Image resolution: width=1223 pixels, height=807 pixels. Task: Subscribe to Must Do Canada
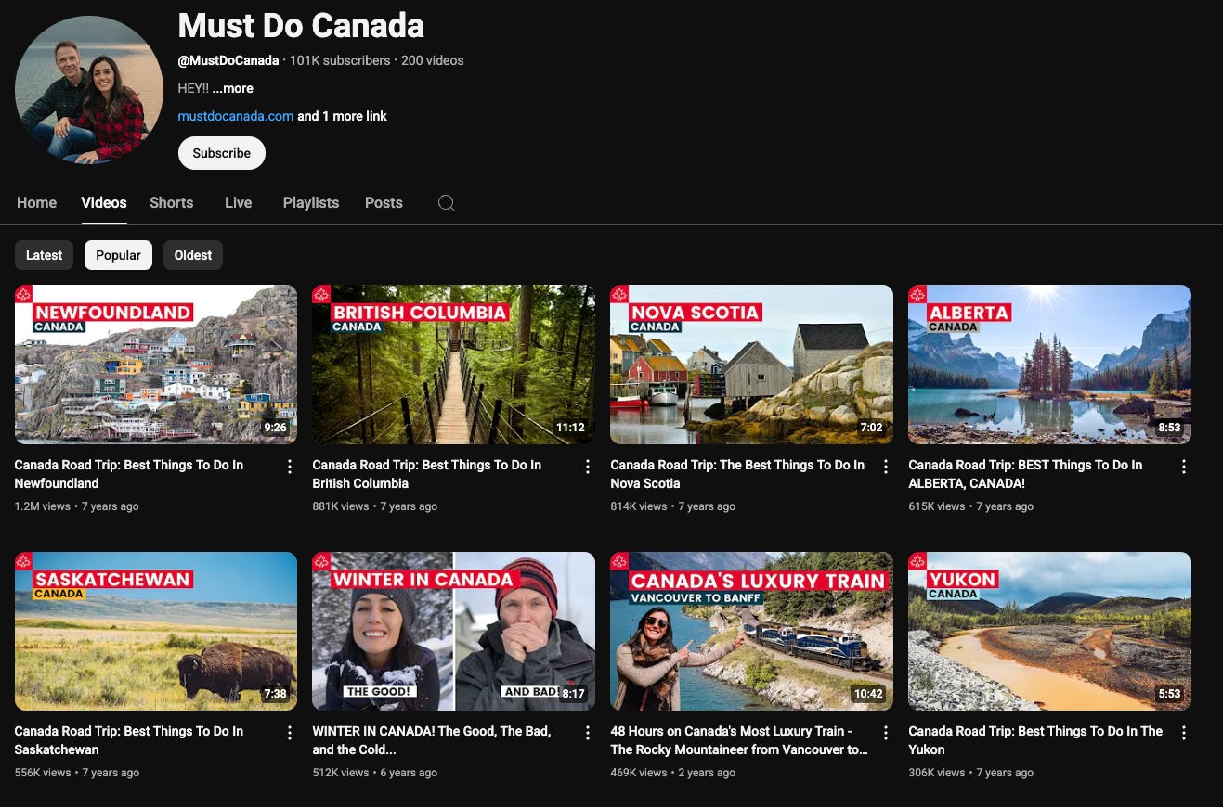pos(222,153)
